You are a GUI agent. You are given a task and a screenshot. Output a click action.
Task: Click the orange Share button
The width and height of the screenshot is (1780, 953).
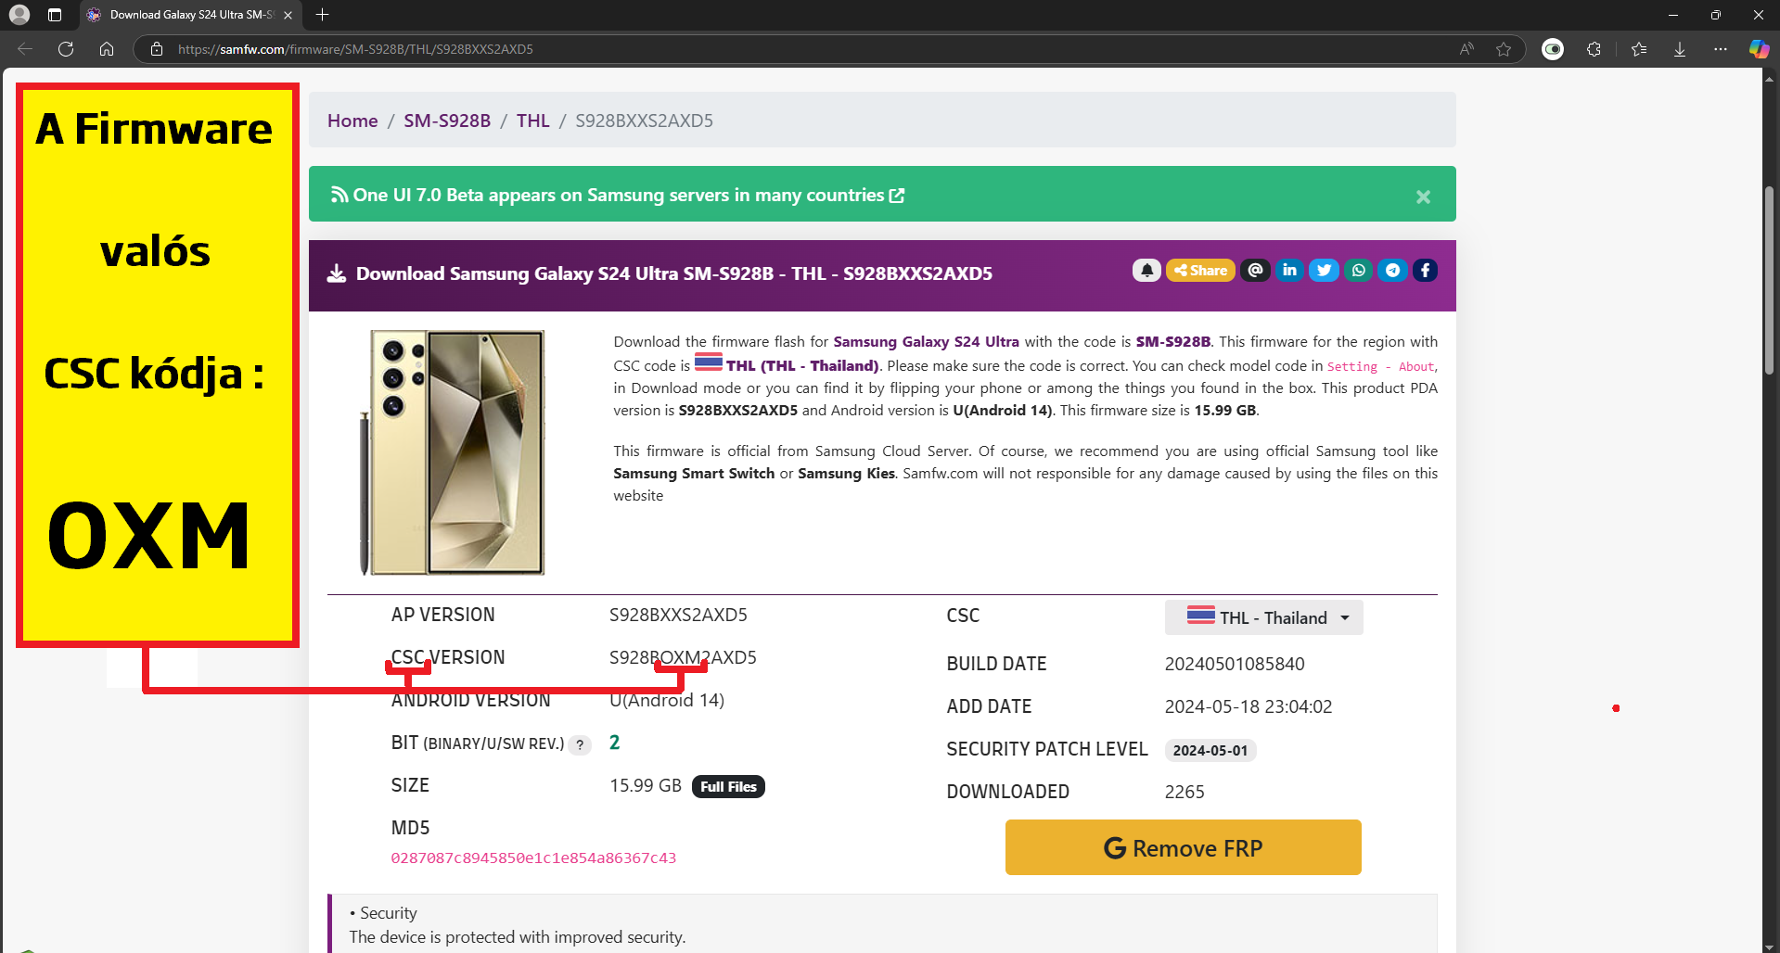(x=1200, y=270)
